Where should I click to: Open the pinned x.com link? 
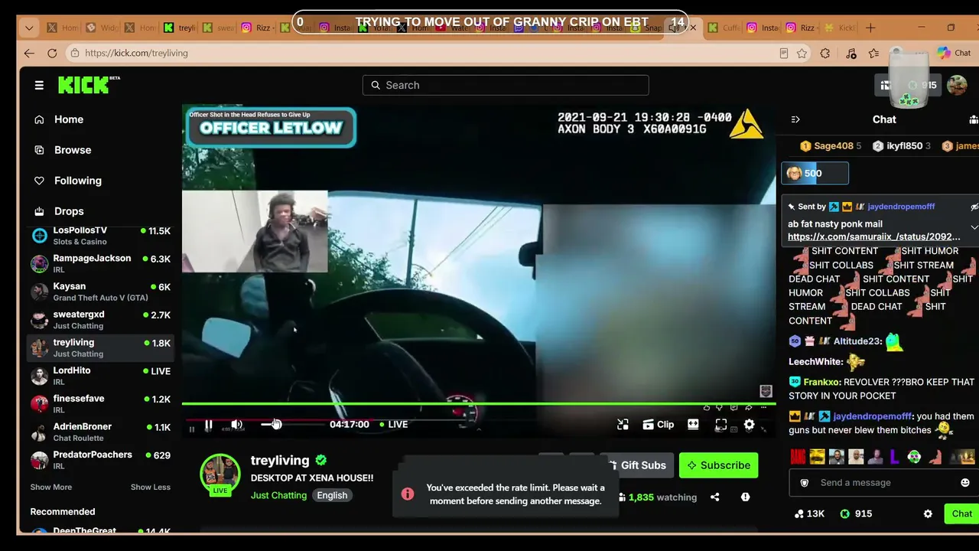pos(873,237)
